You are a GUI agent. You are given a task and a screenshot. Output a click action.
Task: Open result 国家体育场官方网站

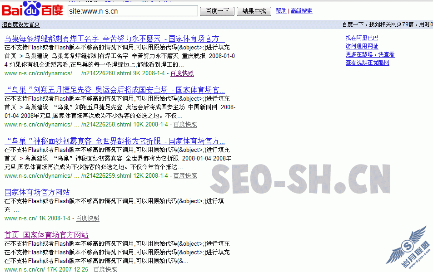click(37, 192)
